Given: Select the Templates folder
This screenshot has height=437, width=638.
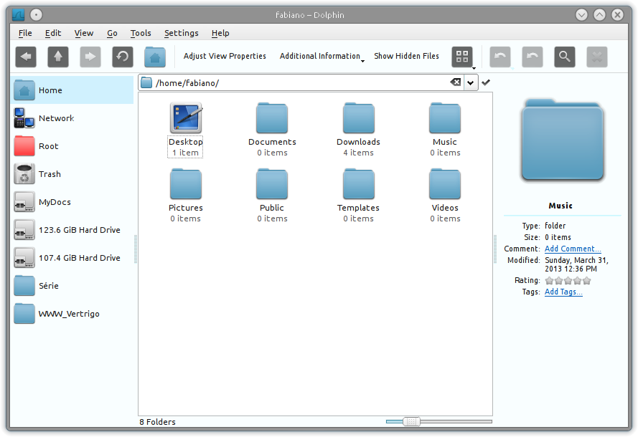Looking at the screenshot, I should point(358,196).
